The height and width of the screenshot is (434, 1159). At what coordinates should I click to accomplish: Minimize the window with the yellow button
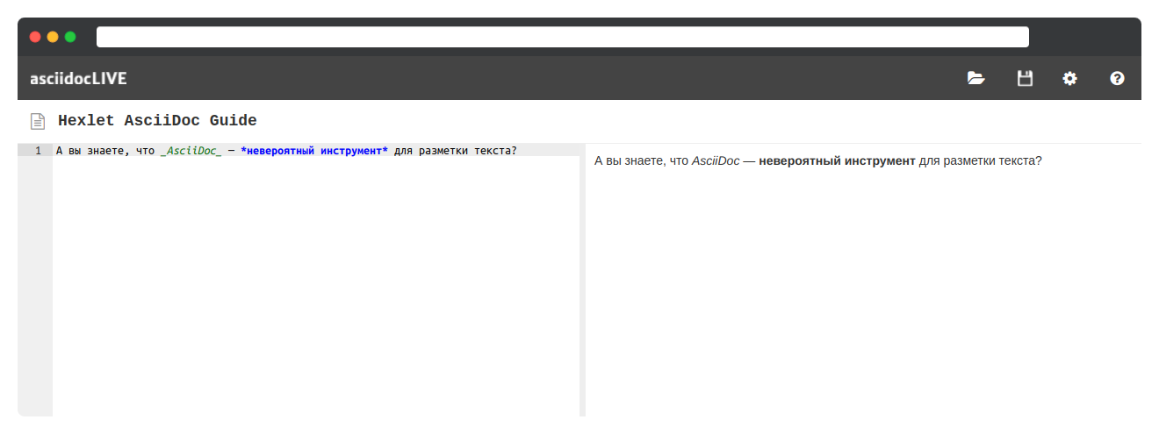(53, 37)
